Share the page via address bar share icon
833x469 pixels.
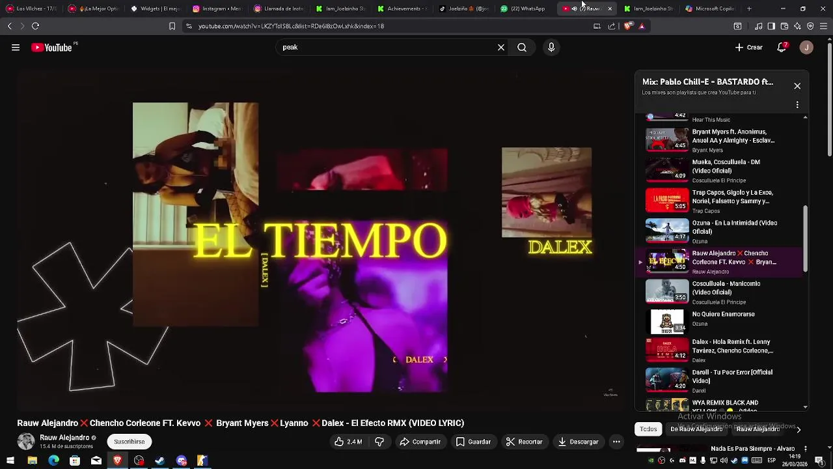612,26
